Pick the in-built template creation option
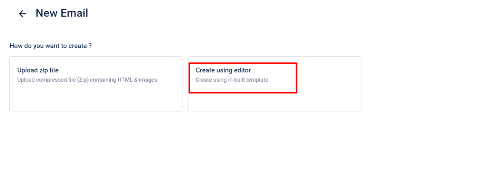Image resolution: width=481 pixels, height=170 pixels. click(275, 84)
